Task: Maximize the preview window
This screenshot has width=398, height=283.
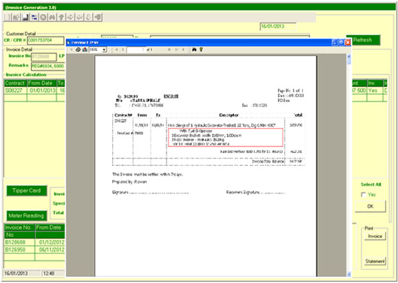Action: click(x=341, y=42)
